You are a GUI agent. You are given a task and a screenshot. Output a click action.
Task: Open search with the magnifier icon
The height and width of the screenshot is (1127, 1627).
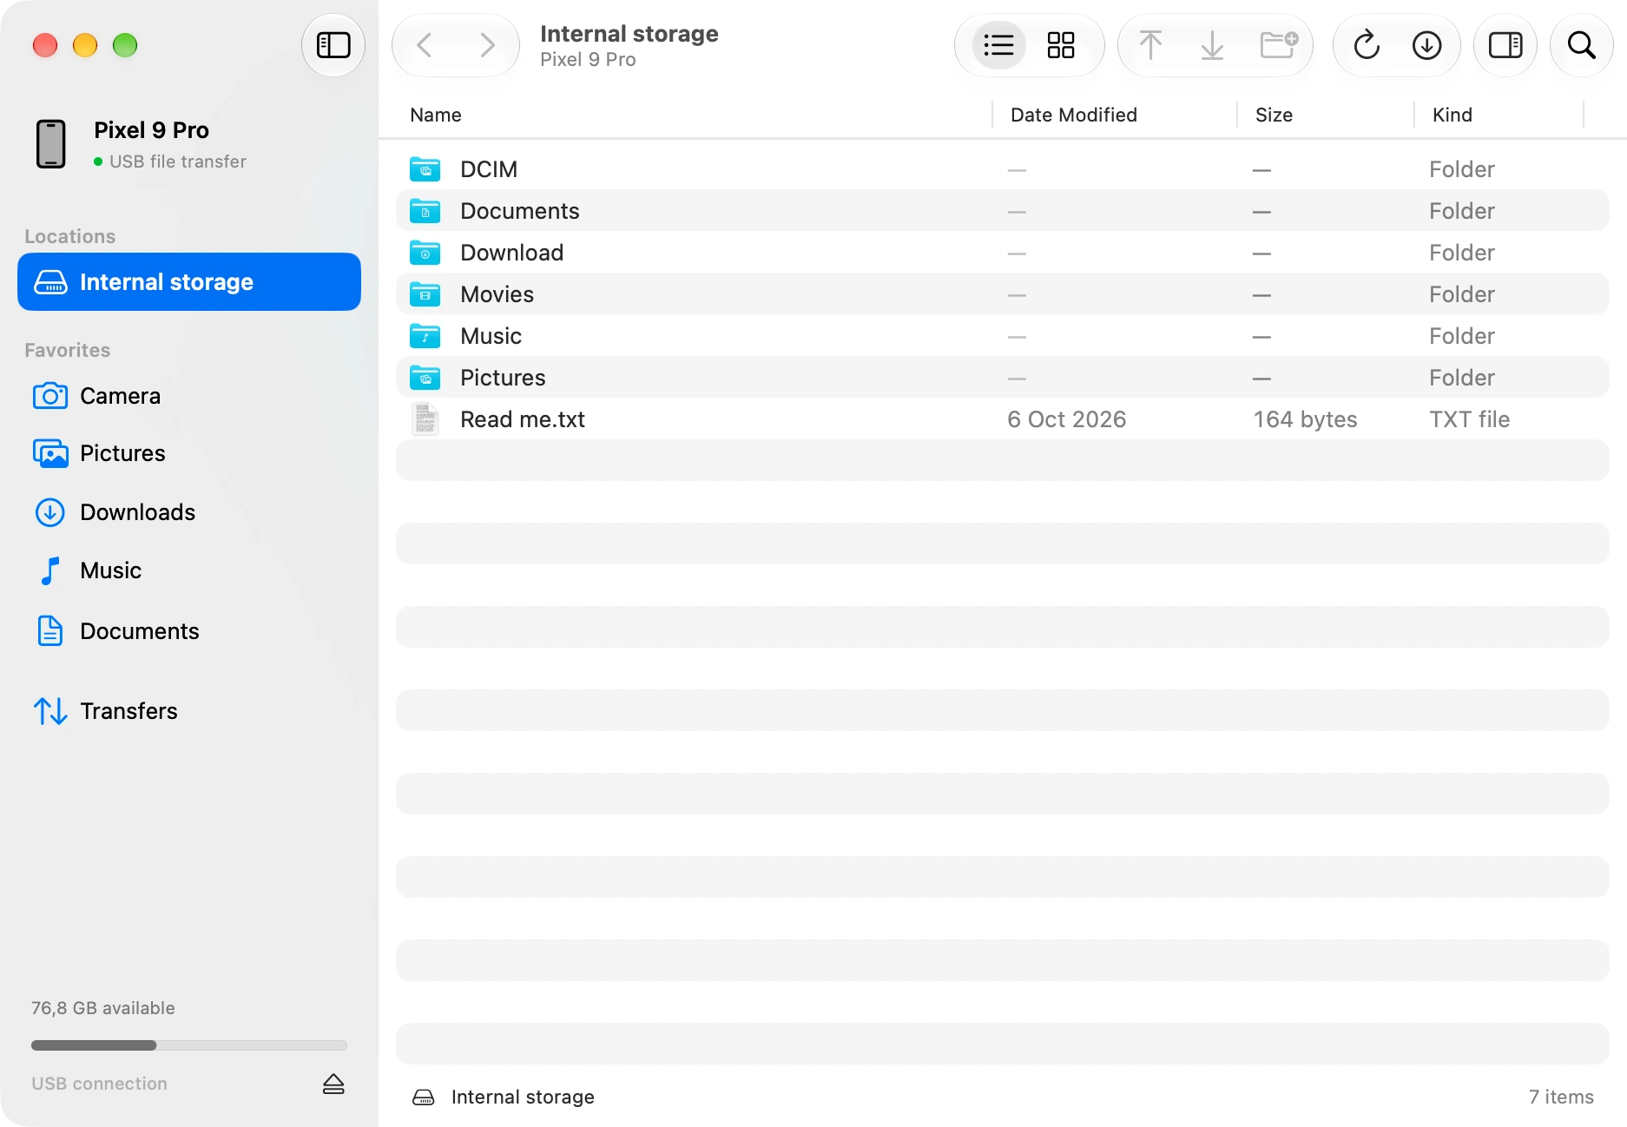click(1581, 45)
